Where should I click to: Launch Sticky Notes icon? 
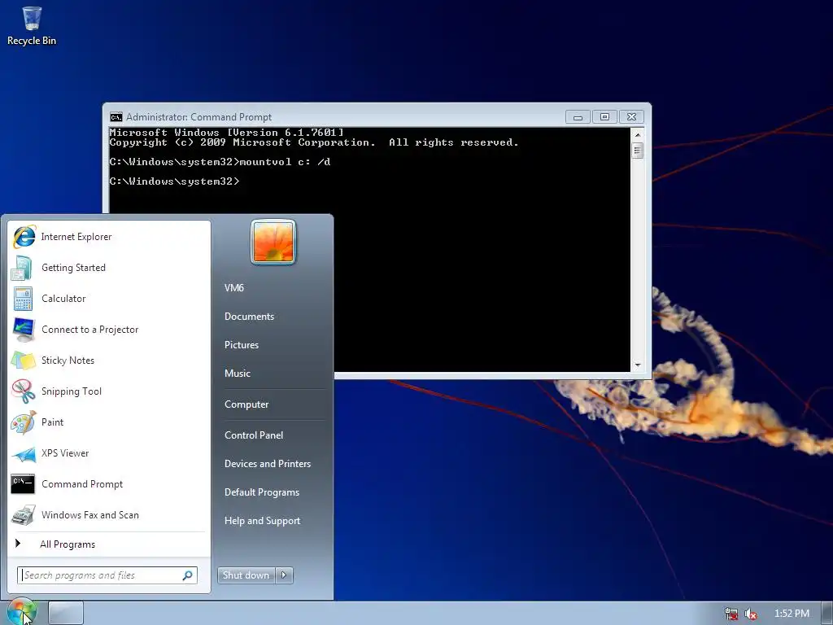point(24,361)
